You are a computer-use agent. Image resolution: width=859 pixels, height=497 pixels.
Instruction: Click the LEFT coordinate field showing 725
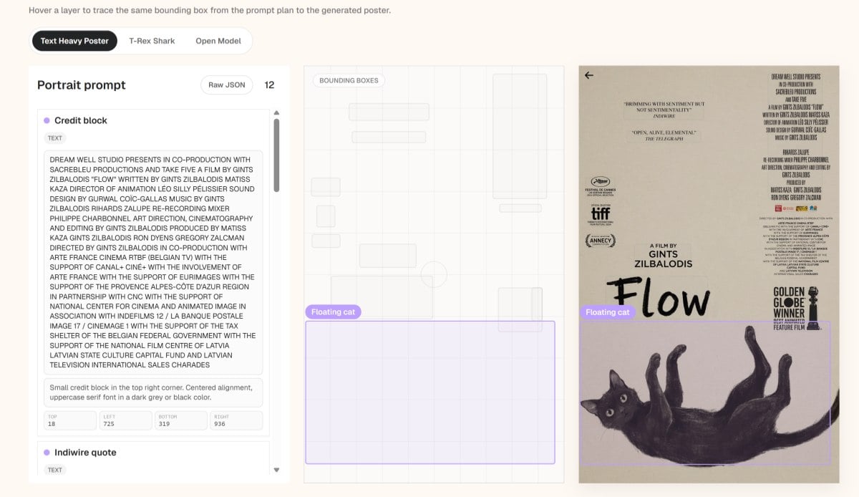(125, 420)
